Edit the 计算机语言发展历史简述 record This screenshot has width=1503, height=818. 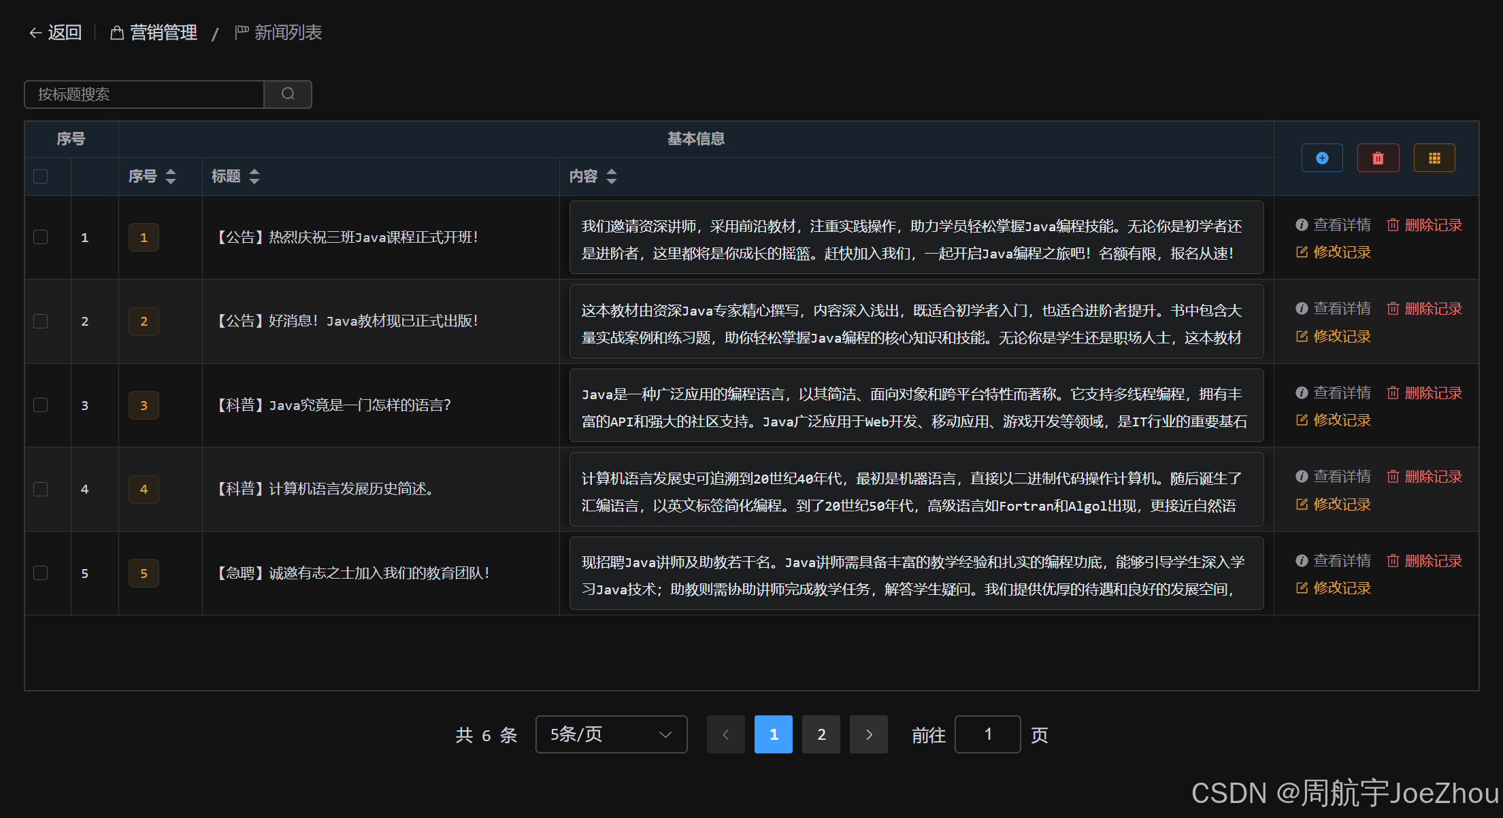pyautogui.click(x=1333, y=505)
